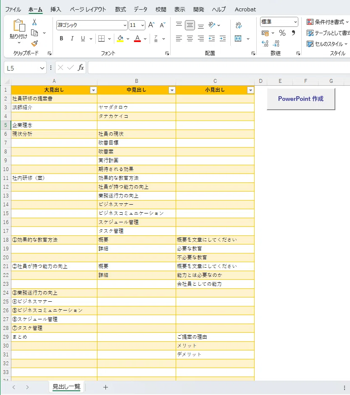Expand the Name Box dropdown arrow
350x395 pixels.
[x=42, y=68]
